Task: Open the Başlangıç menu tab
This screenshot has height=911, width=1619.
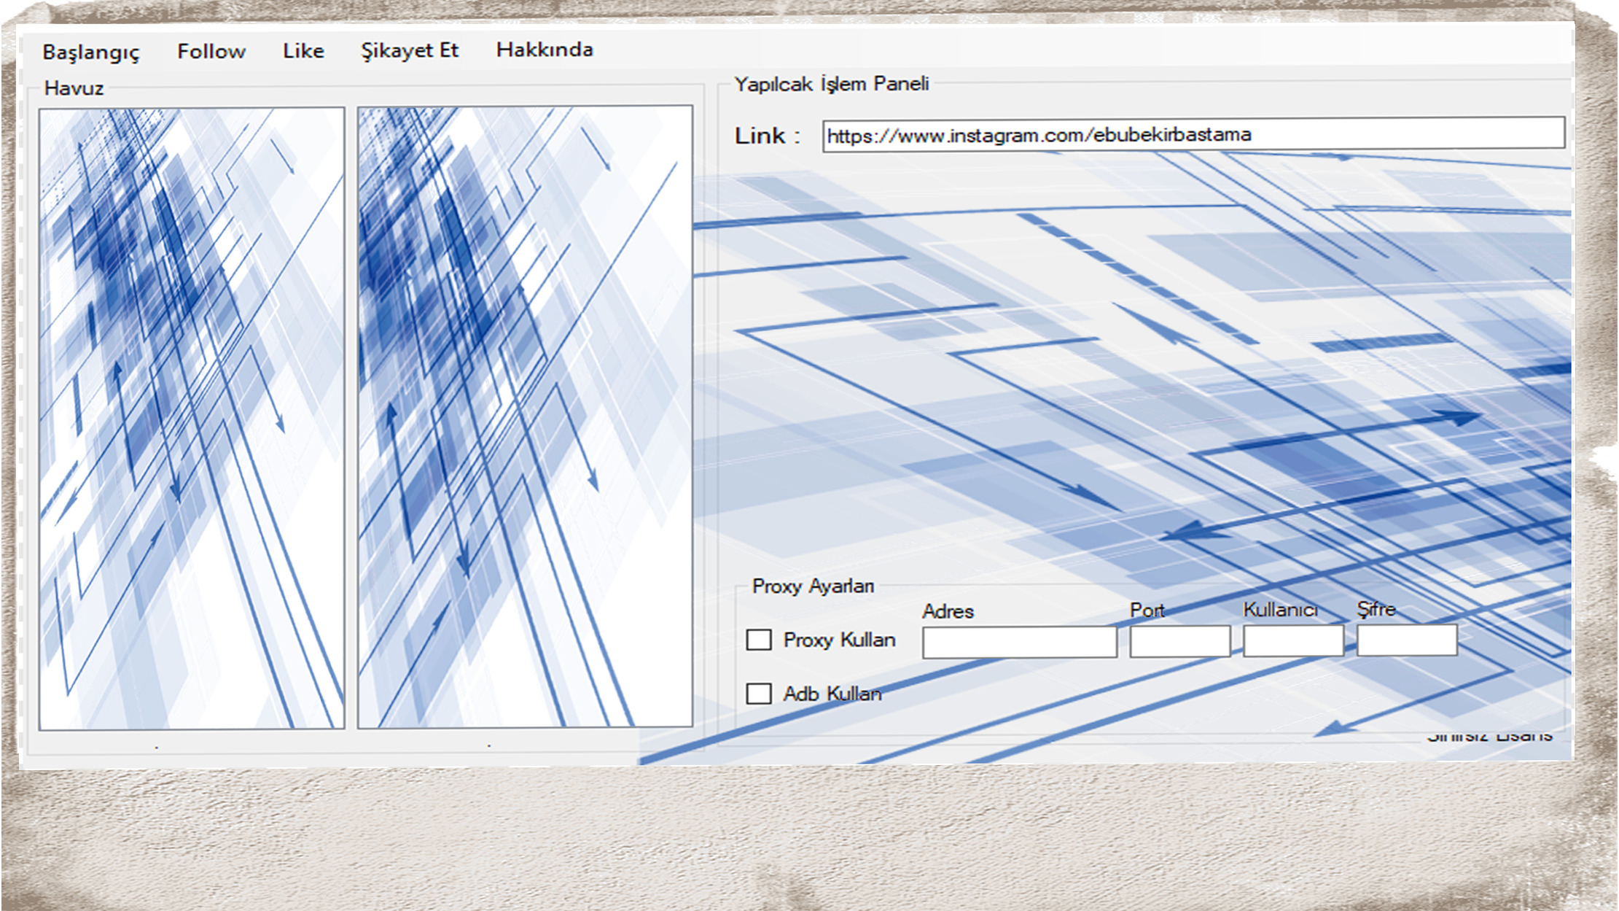Action: [90, 53]
